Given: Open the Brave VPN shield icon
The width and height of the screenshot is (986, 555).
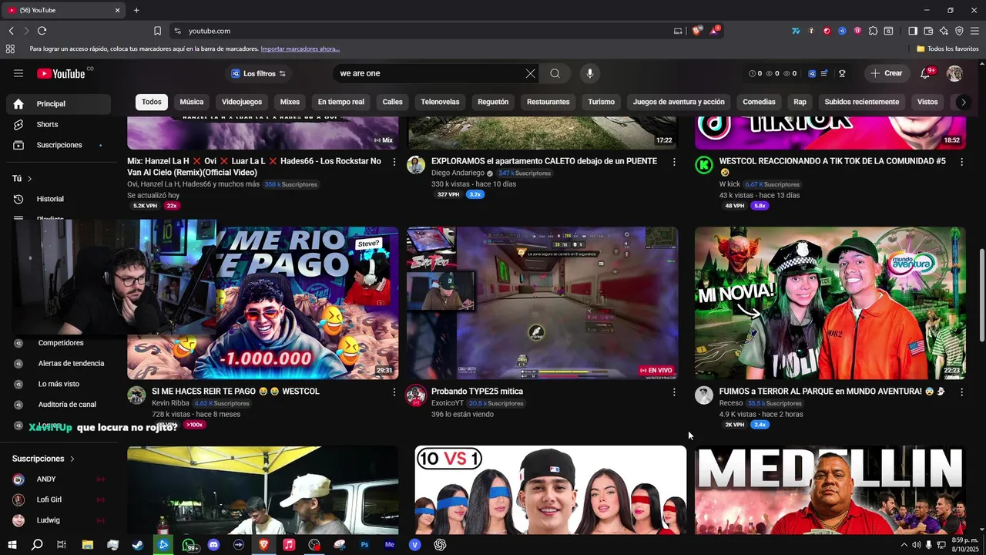Looking at the screenshot, I should point(959,31).
